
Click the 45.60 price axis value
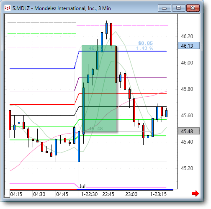[187, 116]
